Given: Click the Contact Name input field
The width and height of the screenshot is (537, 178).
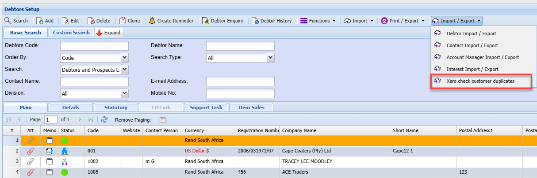Looking at the screenshot, I should [94, 82].
